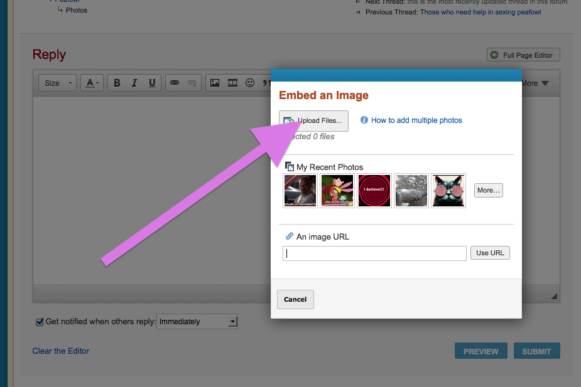The width and height of the screenshot is (581, 387).
Task: Click the insert video filmstrip icon
Action: (232, 83)
